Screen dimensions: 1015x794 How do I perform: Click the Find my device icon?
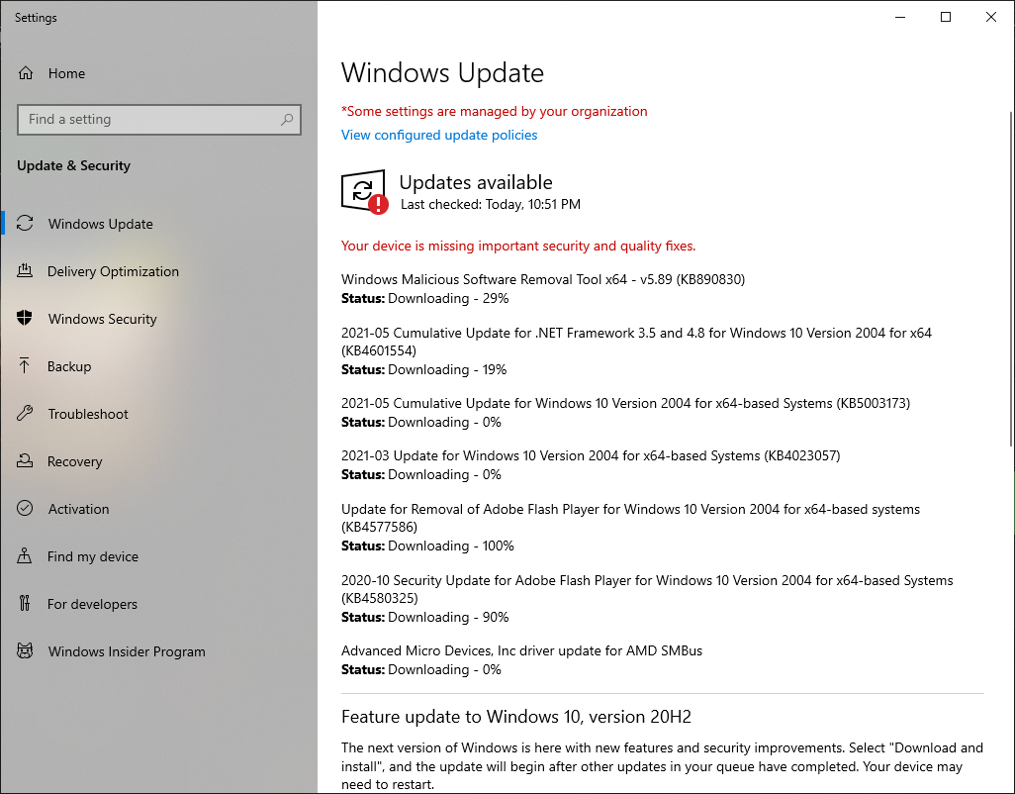coord(26,556)
